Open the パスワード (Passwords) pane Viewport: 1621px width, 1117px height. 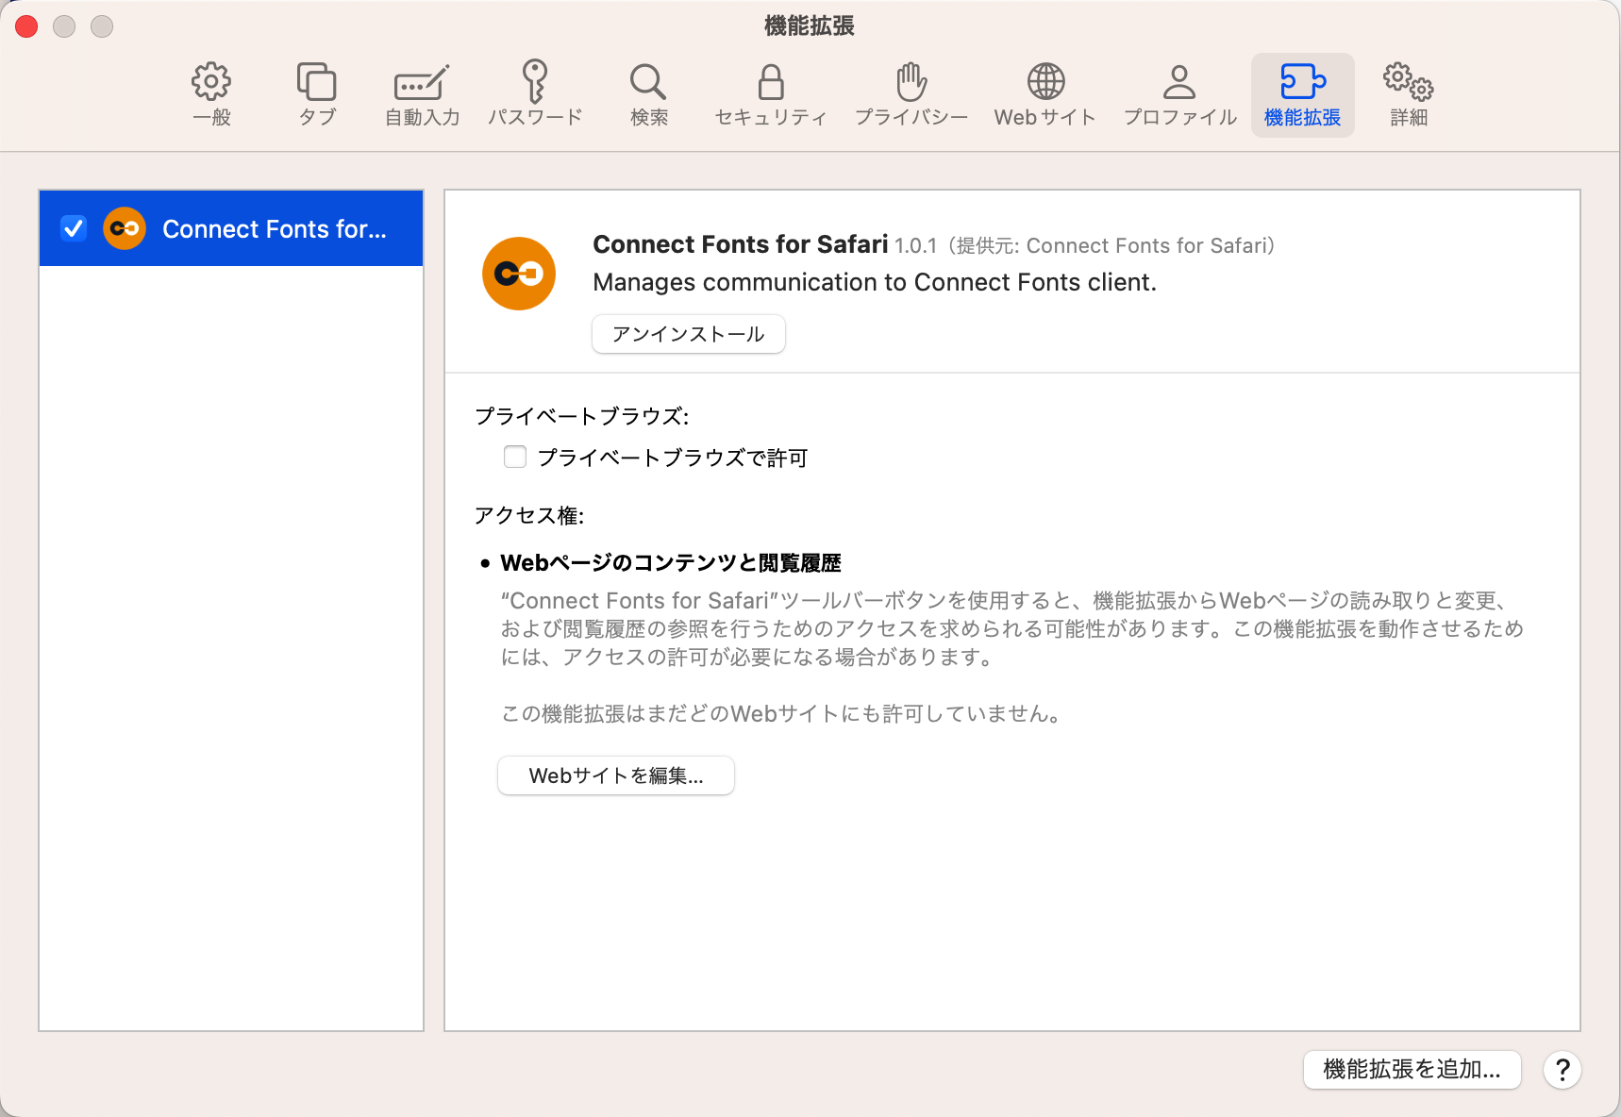pyautogui.click(x=535, y=94)
